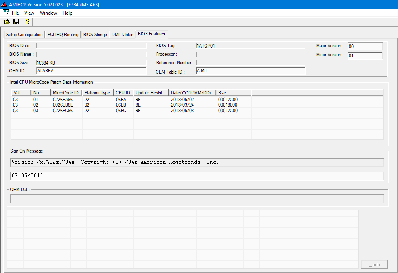This screenshot has height=273, width=398.
Task: Click the AMIBCP app icon in title bar
Action: coord(4,4)
